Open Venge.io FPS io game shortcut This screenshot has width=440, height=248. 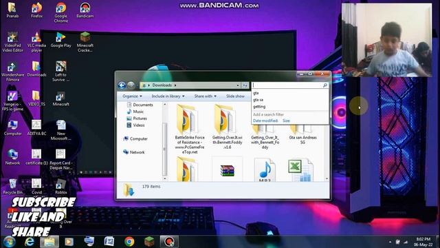[12, 101]
